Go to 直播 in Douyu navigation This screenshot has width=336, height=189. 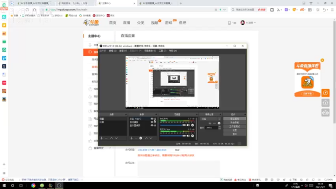127,23
